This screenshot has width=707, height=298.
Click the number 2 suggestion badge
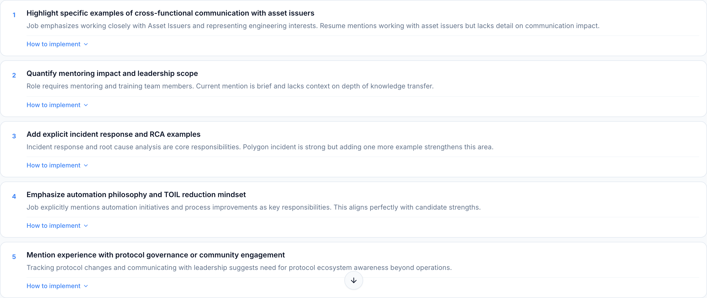(14, 75)
